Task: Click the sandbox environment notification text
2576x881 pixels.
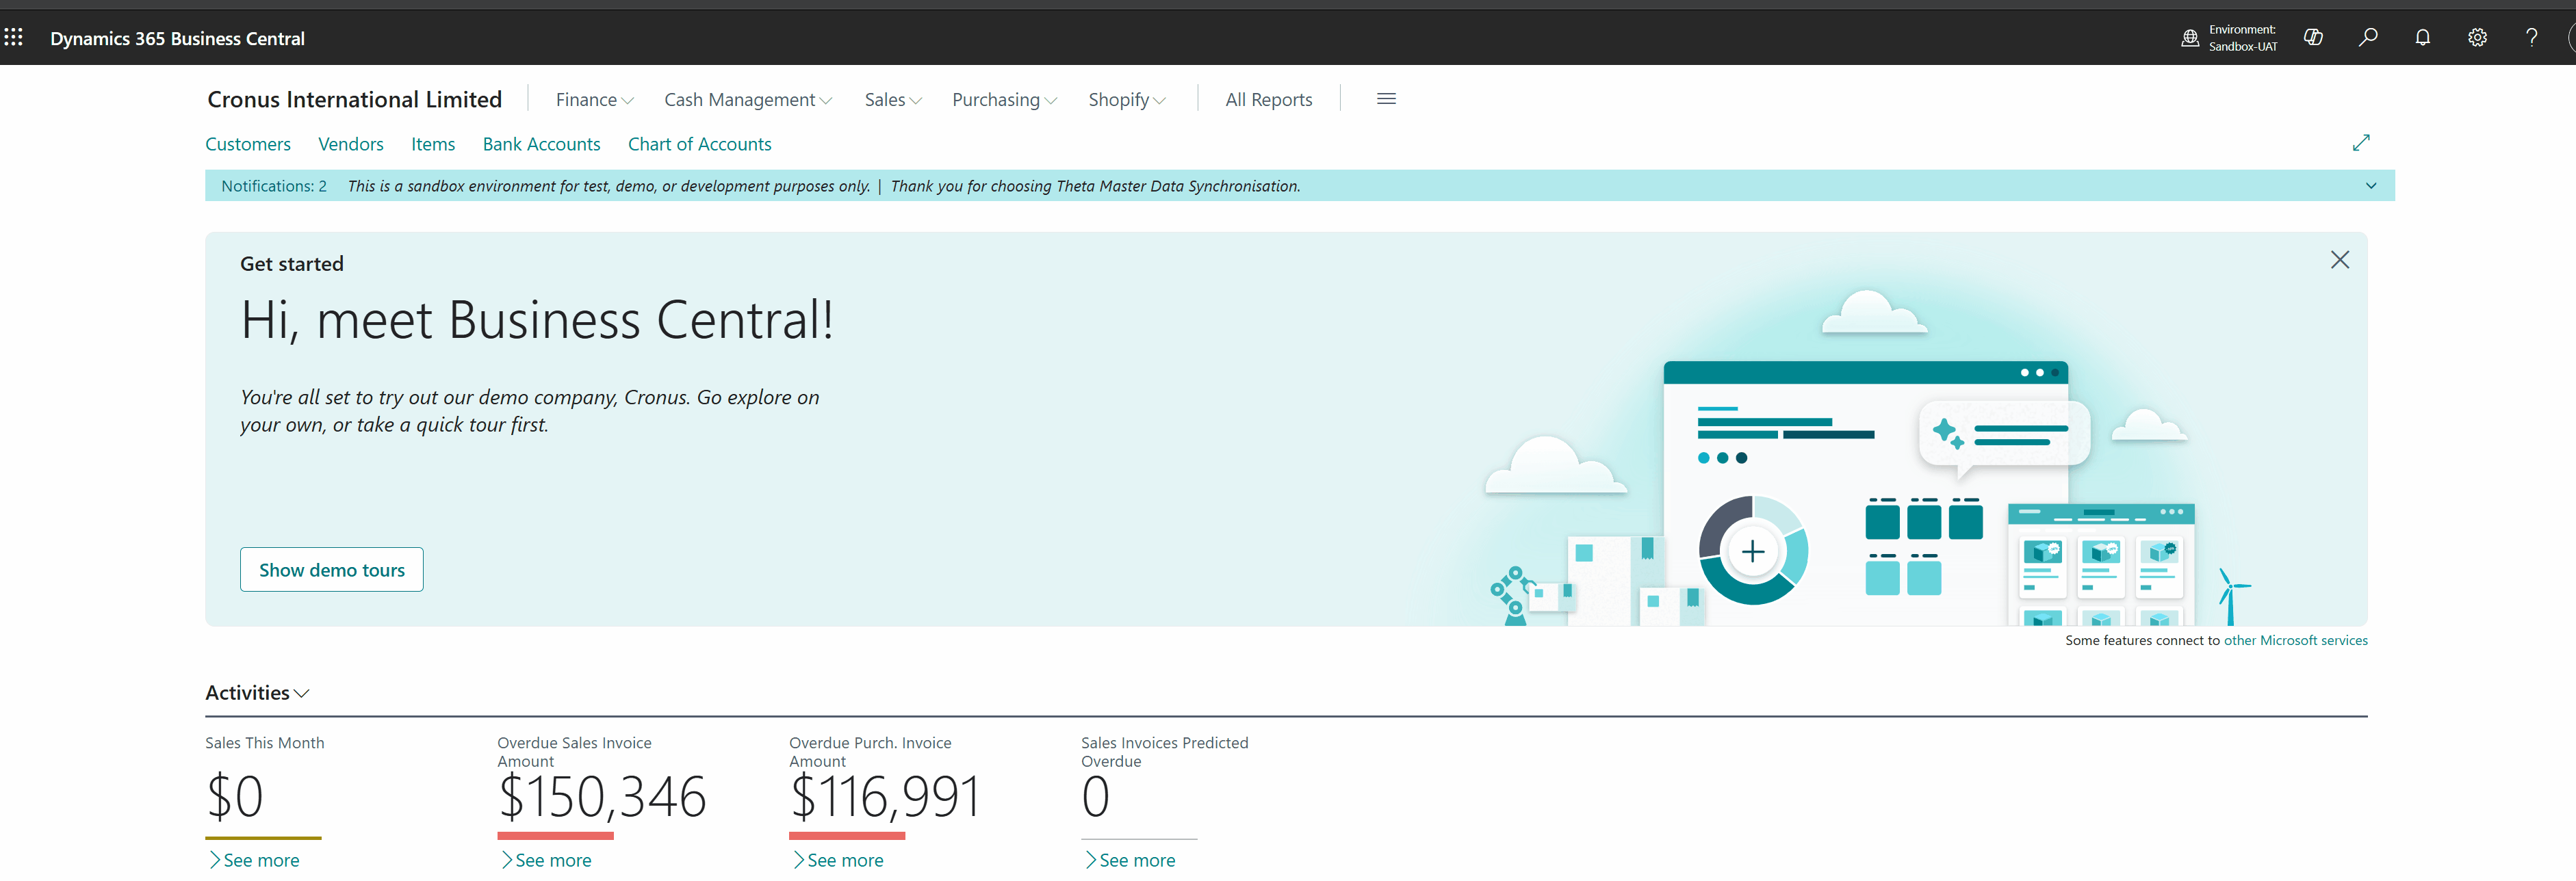Action: coord(608,186)
